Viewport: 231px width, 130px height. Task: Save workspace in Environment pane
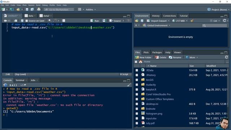tap(142, 21)
